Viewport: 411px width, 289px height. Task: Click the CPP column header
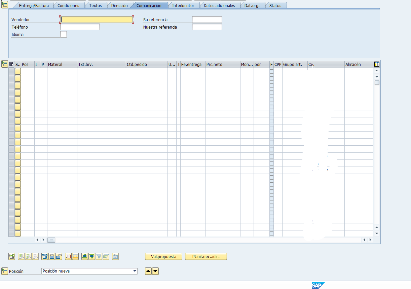(278, 64)
